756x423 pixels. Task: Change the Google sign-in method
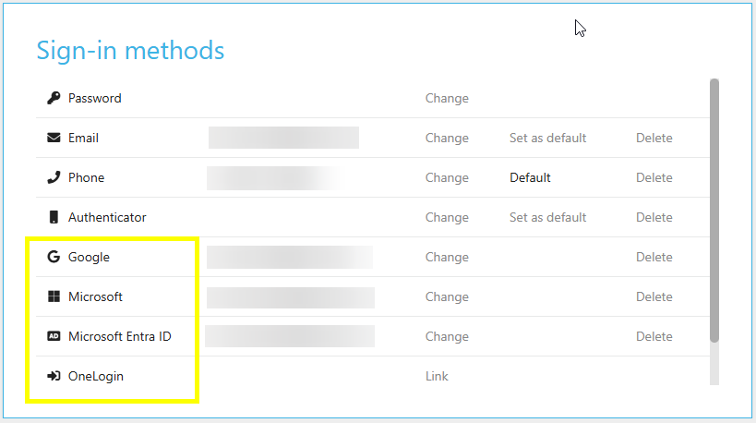click(447, 257)
